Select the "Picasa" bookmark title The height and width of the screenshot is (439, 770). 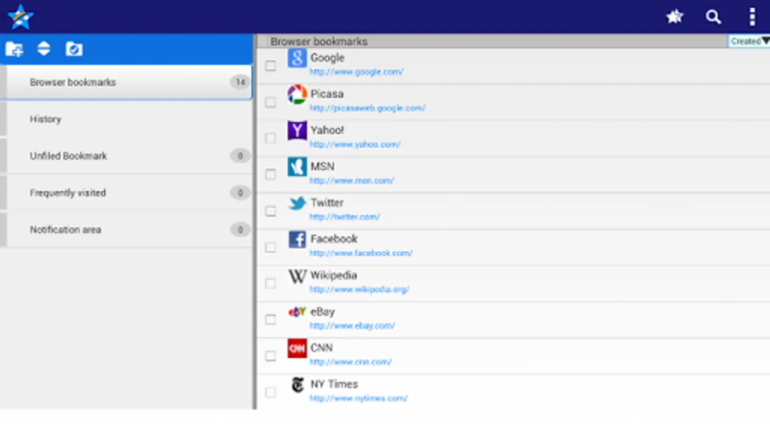click(x=327, y=94)
